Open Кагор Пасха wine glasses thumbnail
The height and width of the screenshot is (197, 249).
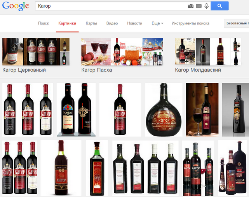tap(96, 51)
